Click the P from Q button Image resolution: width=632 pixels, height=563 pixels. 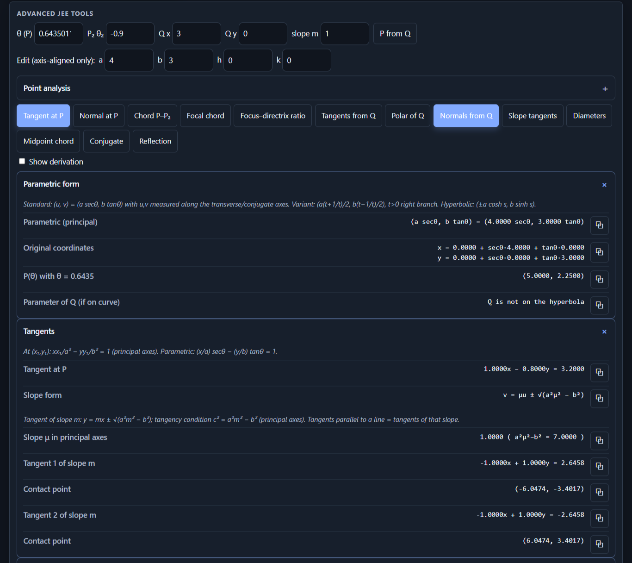point(395,34)
